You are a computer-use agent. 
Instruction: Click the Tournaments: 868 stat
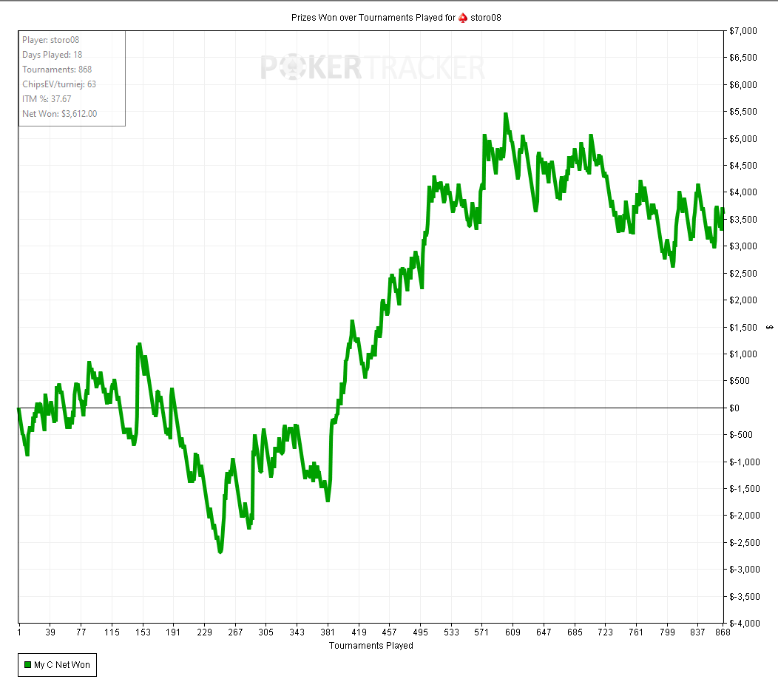click(x=57, y=70)
